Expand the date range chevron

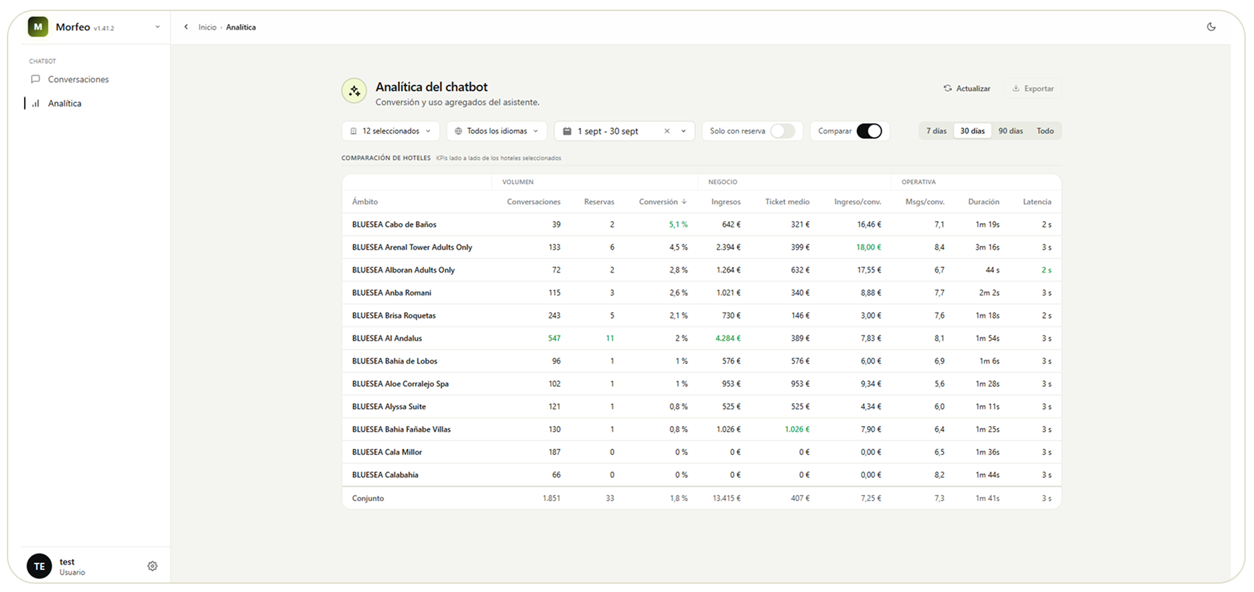click(x=683, y=131)
